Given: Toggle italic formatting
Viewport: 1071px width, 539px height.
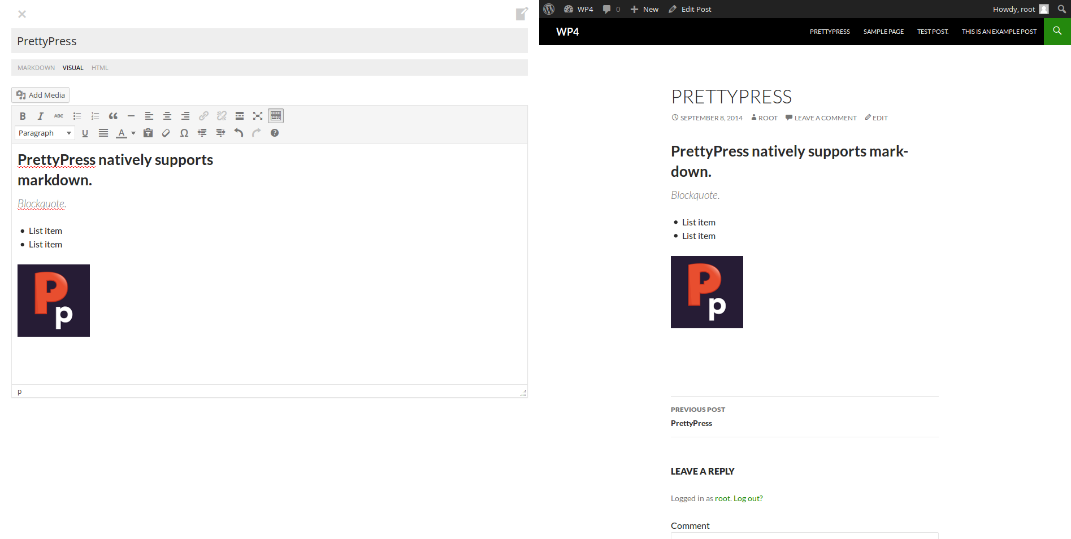Looking at the screenshot, I should click(x=41, y=116).
